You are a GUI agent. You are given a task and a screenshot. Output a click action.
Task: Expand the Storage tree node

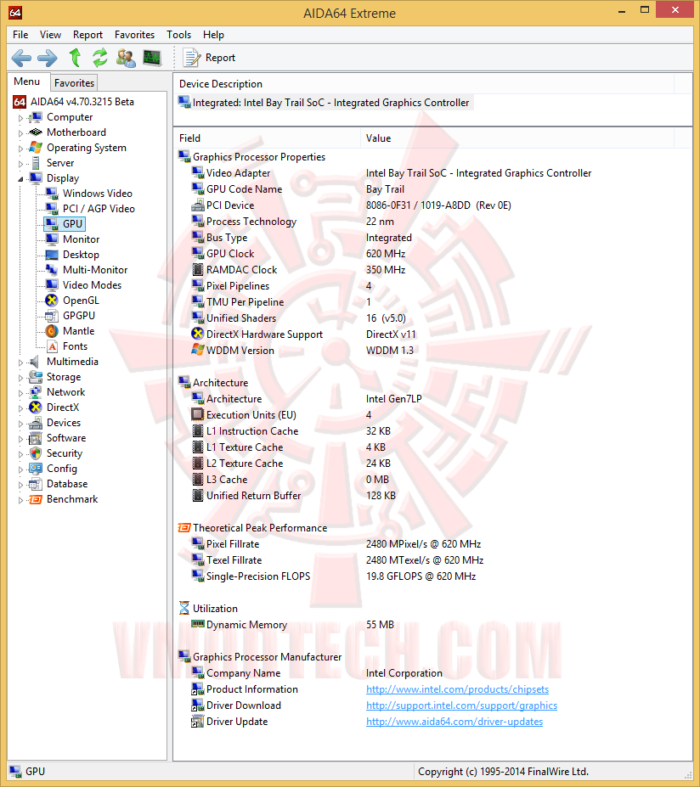[20, 378]
